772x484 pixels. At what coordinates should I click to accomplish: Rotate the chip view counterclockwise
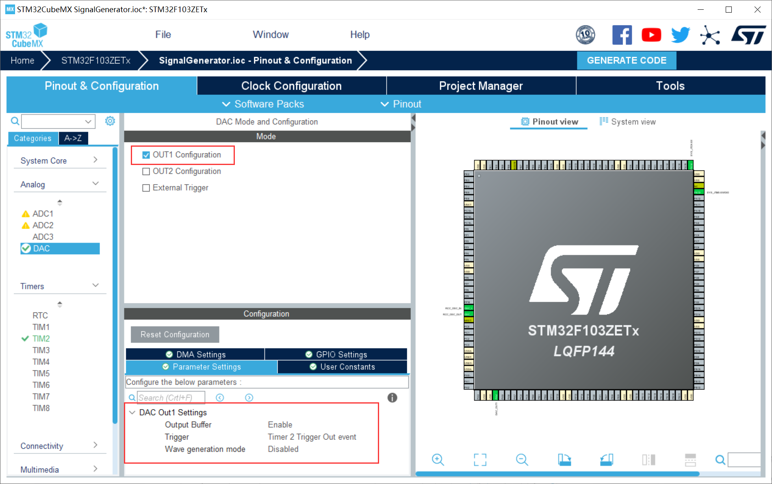tap(607, 460)
